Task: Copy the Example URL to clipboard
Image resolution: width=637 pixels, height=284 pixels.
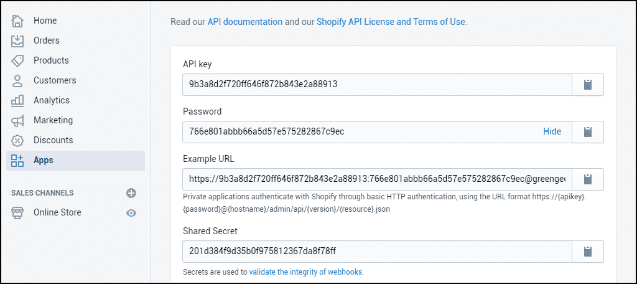Action: coord(587,179)
